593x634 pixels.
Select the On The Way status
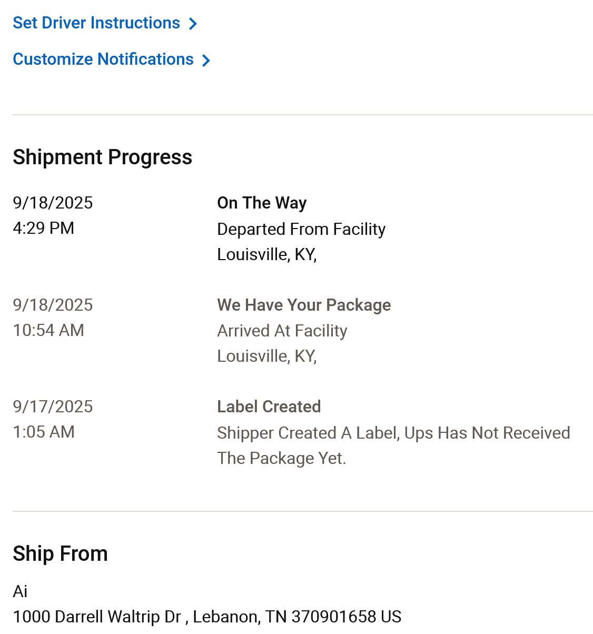point(262,203)
